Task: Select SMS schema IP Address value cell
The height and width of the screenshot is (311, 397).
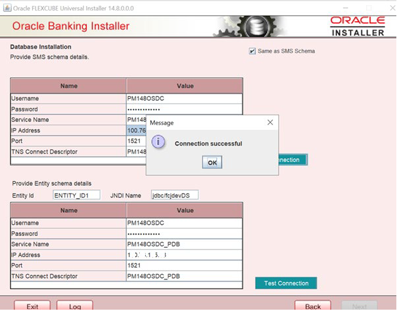Action: coord(137,130)
